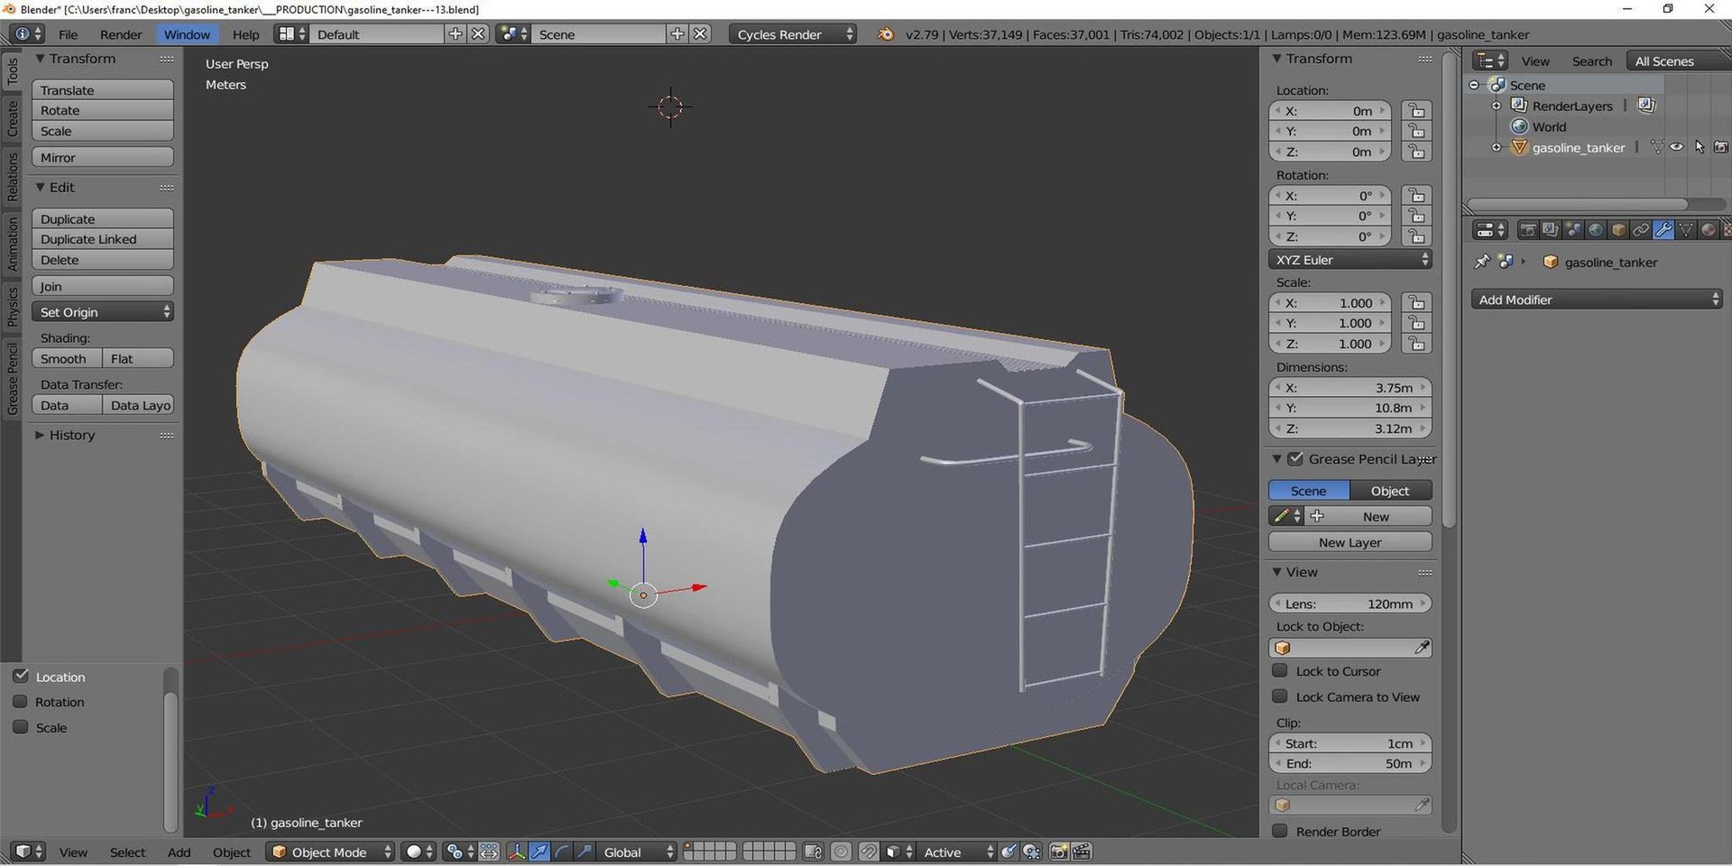Select the Modifiers wrench tab
Image resolution: width=1732 pixels, height=866 pixels.
pyautogui.click(x=1663, y=230)
